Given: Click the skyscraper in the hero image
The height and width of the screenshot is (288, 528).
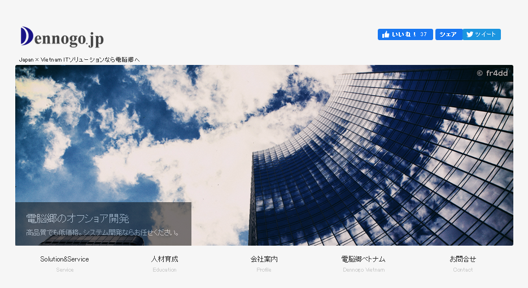Looking at the screenshot, I should click(x=384, y=169).
